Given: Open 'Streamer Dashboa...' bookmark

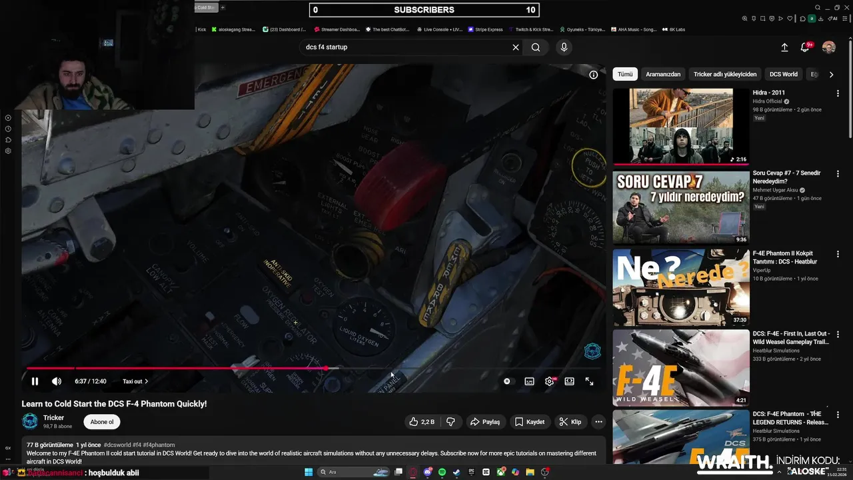Looking at the screenshot, I should (x=337, y=29).
